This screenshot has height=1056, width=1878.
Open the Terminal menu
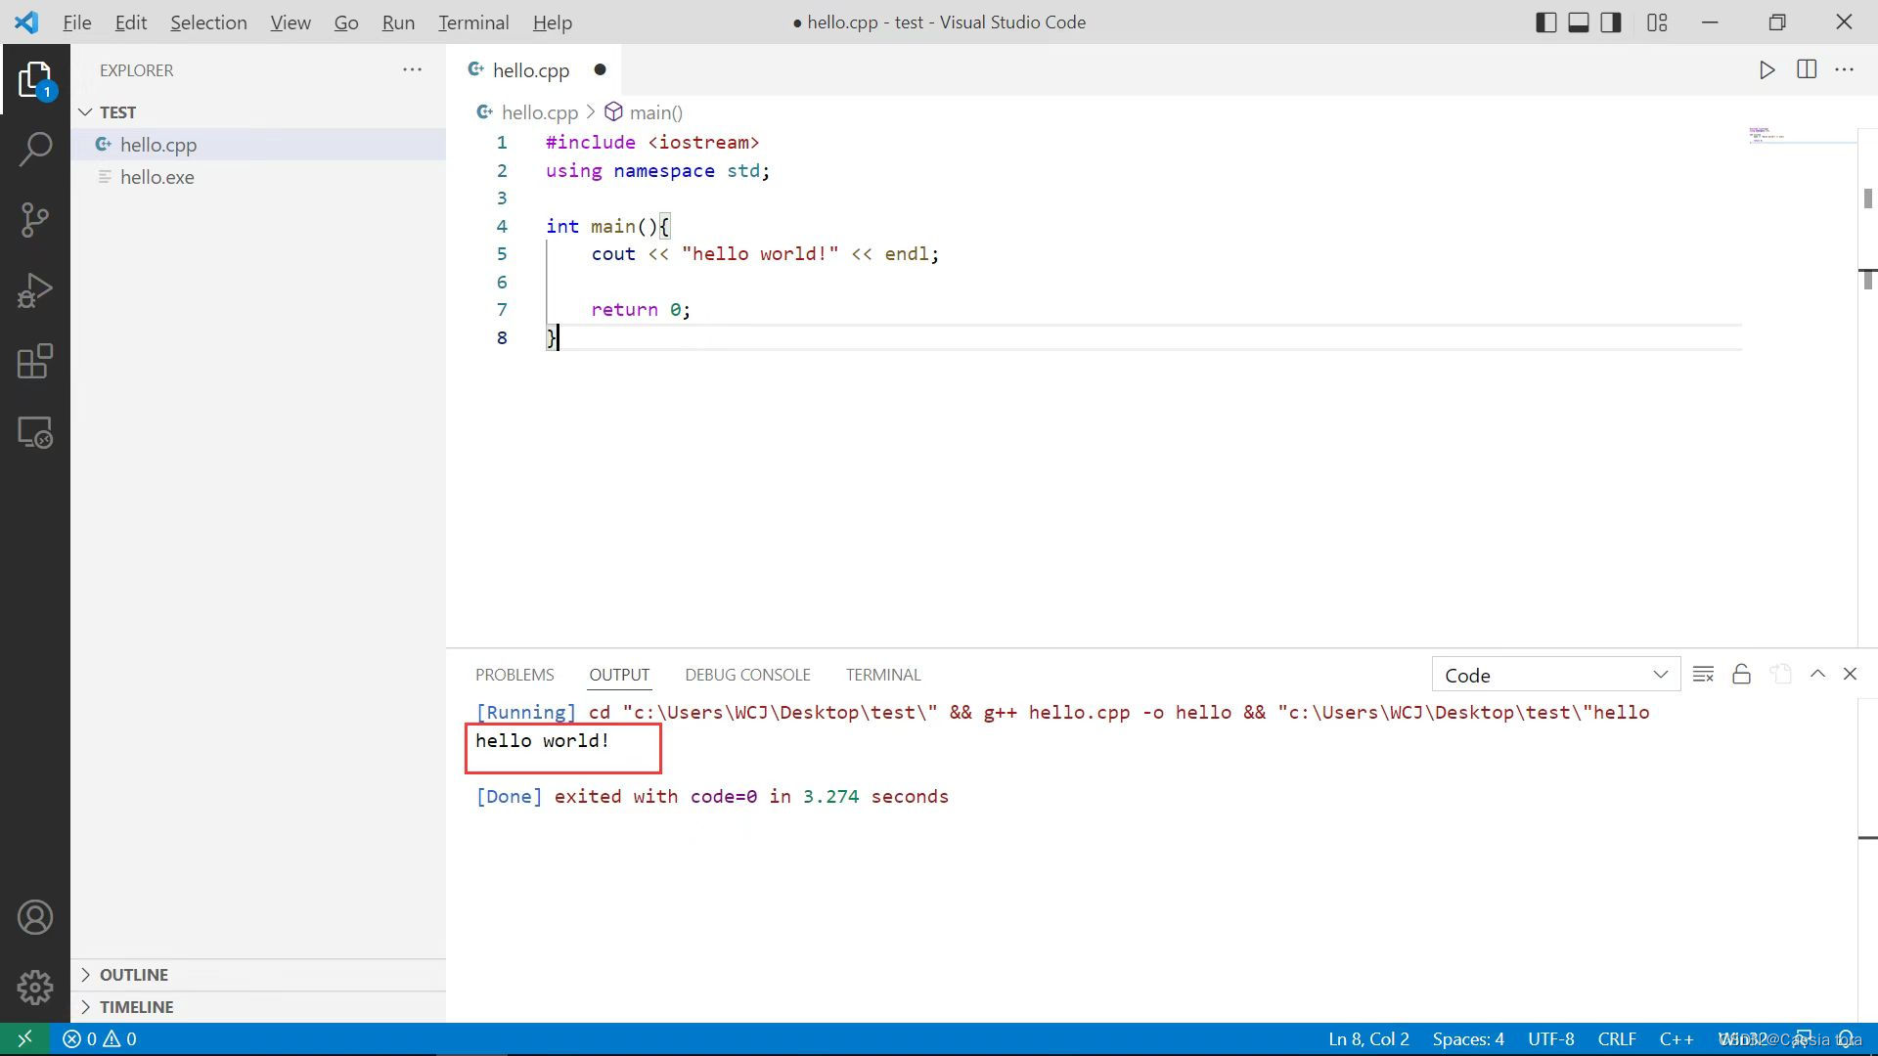473,22
